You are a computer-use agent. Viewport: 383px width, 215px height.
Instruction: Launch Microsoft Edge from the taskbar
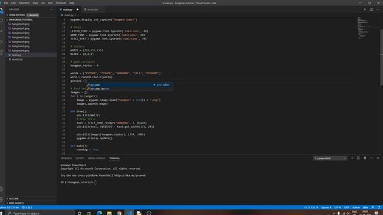pyautogui.click(x=99, y=213)
